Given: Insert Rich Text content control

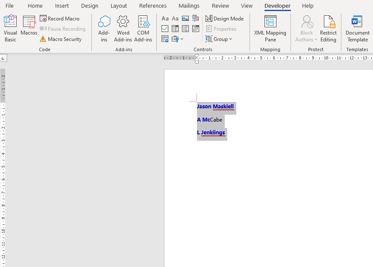Looking at the screenshot, I should pos(165,18).
